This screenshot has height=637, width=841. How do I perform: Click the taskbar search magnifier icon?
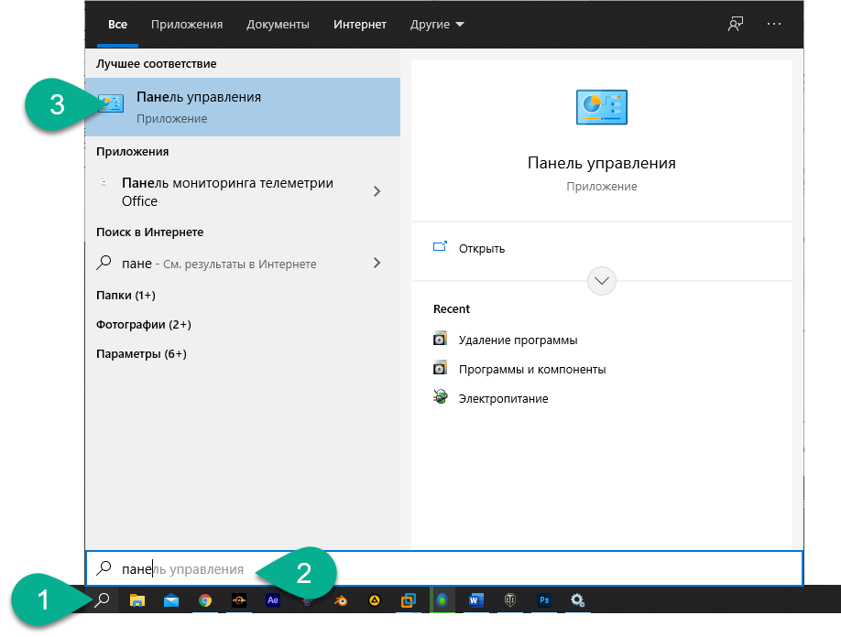click(102, 599)
